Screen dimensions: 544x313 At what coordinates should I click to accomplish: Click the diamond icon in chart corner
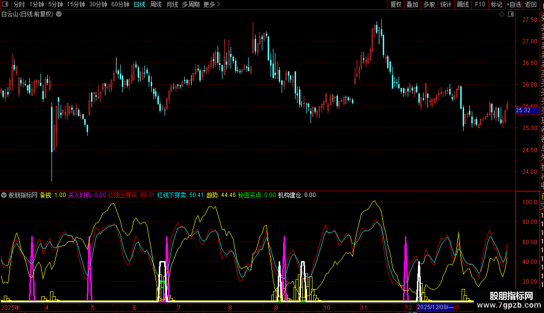502,14
